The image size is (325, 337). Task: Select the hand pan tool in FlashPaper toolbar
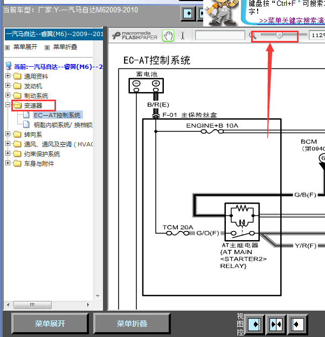(168, 36)
